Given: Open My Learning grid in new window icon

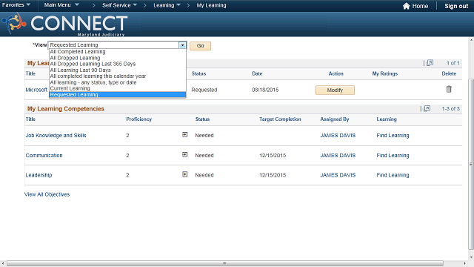Looking at the screenshot, I should tap(430, 62).
